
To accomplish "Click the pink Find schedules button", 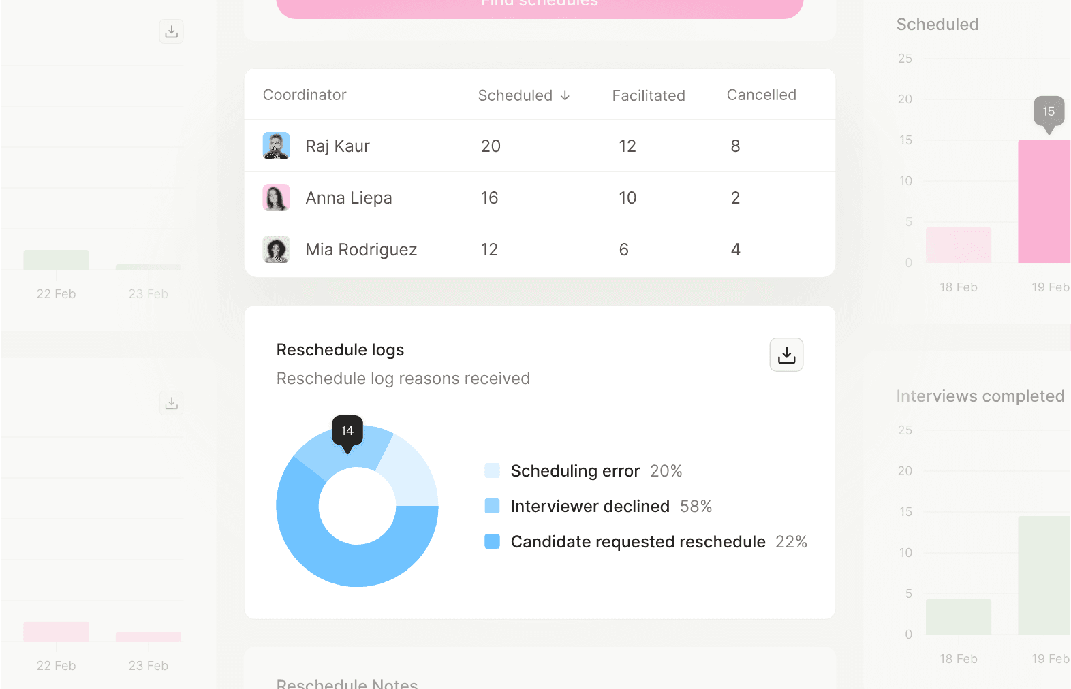I will (x=540, y=6).
